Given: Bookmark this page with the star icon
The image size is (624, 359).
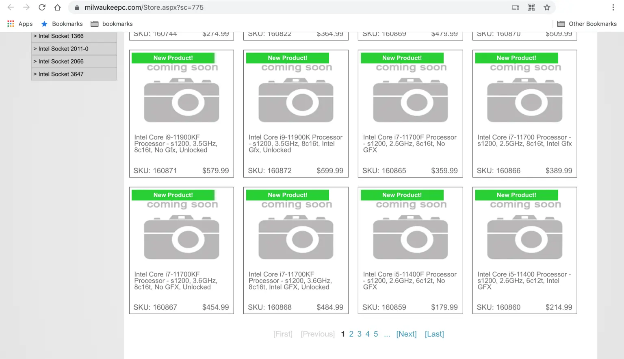Looking at the screenshot, I should pos(547,7).
